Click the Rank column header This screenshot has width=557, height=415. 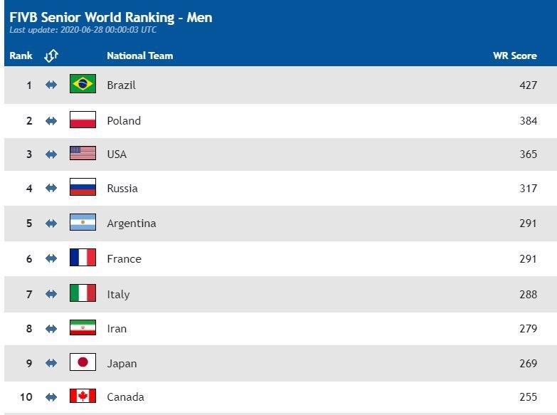[21, 56]
